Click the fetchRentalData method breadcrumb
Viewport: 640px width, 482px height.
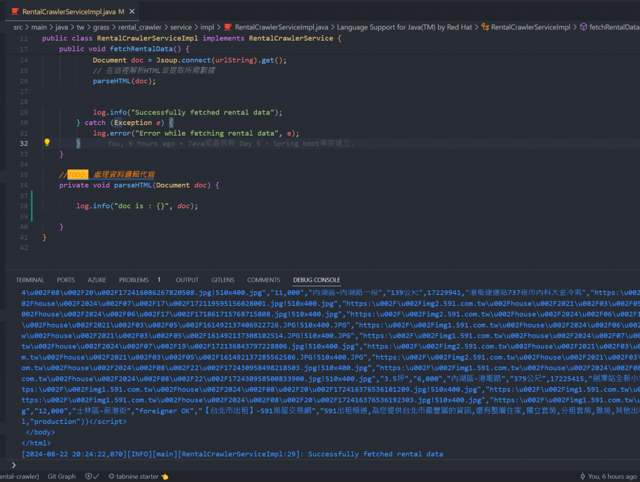tap(614, 27)
